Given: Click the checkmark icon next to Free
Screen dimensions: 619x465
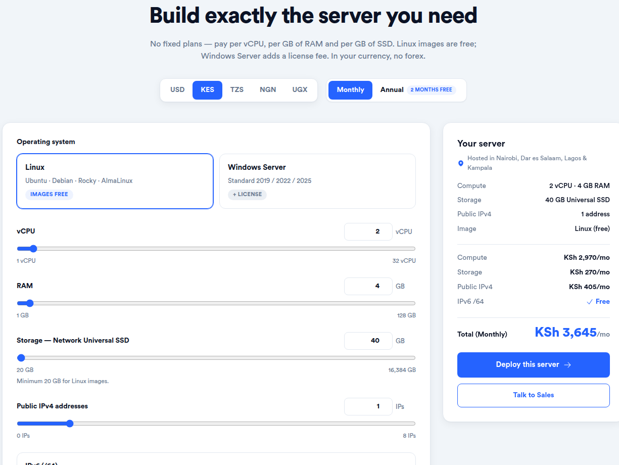Looking at the screenshot, I should point(589,302).
